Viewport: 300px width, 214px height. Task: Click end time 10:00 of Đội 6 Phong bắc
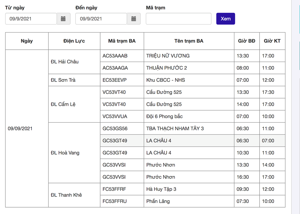(268, 116)
